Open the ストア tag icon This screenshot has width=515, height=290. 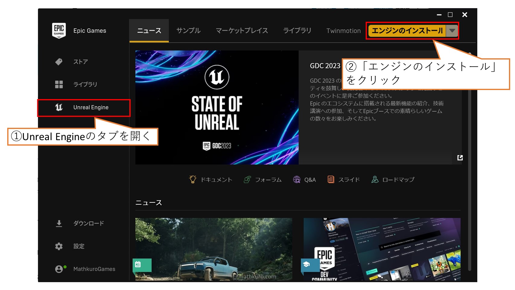tap(59, 62)
